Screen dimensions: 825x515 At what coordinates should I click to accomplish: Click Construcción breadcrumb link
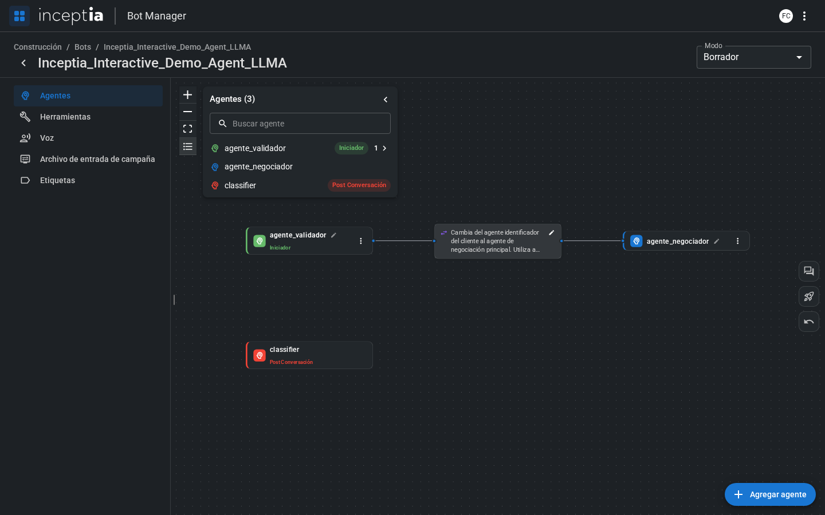tap(38, 47)
